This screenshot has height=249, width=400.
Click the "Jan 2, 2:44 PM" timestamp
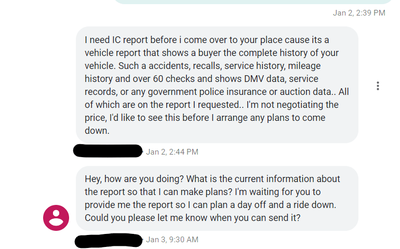tap(172, 152)
